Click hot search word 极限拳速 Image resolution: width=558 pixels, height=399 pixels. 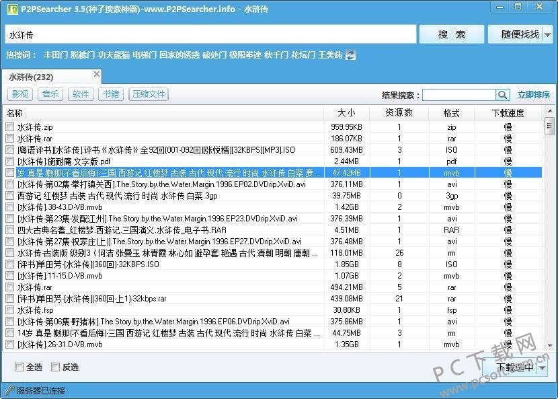245,55
